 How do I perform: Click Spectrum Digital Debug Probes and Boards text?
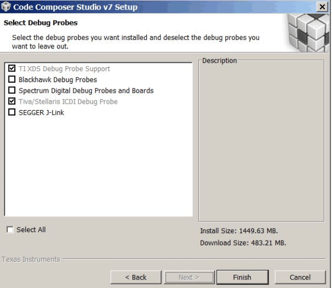(86, 91)
